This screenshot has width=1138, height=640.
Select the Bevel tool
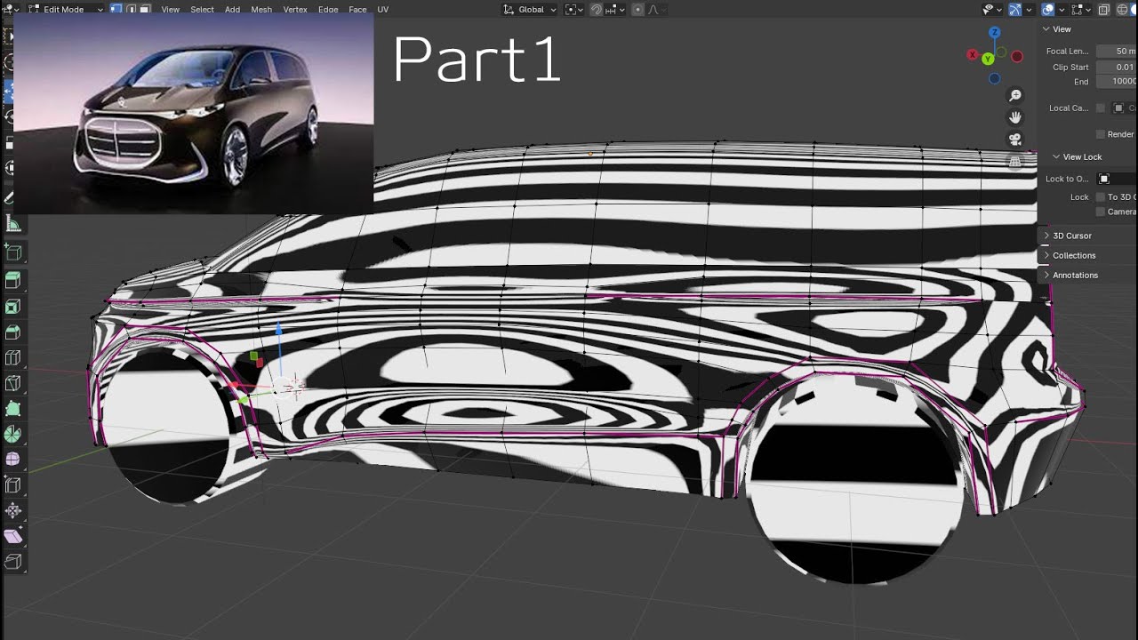click(13, 332)
